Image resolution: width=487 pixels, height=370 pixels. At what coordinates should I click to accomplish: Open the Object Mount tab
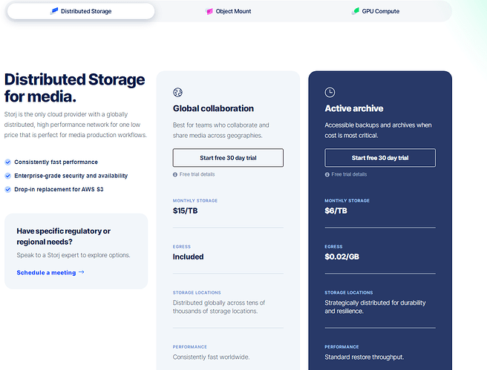pyautogui.click(x=229, y=11)
